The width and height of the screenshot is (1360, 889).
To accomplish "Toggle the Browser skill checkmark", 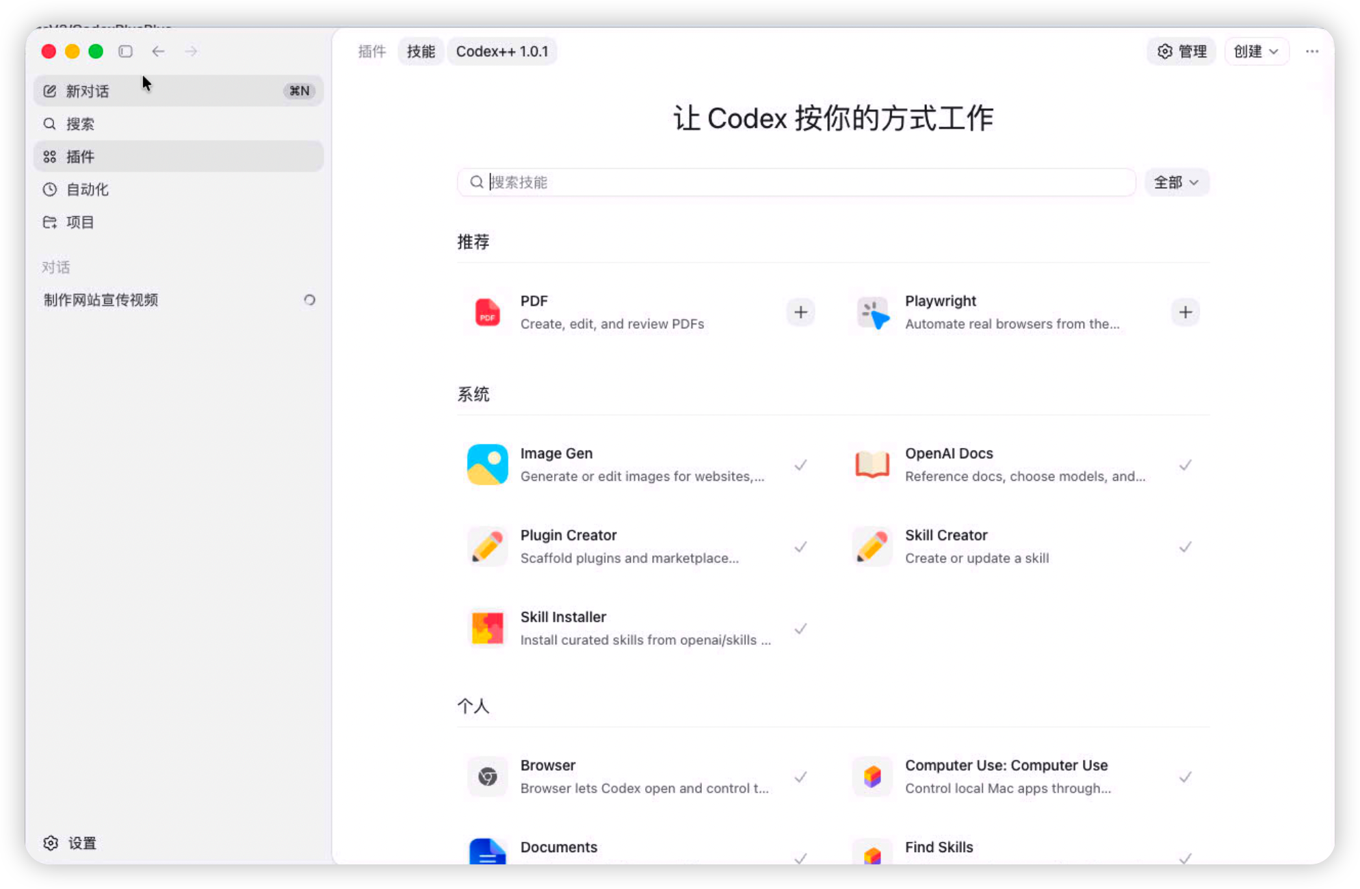I will coord(800,777).
